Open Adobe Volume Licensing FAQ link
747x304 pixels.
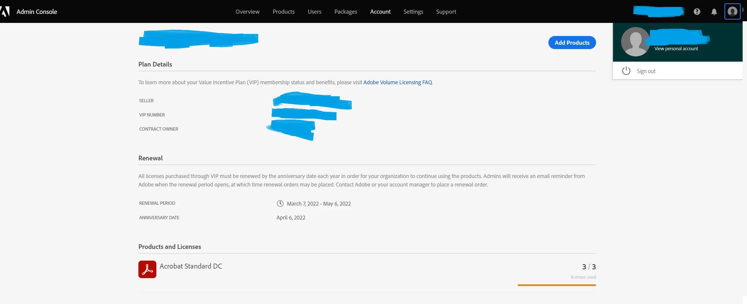pyautogui.click(x=397, y=82)
